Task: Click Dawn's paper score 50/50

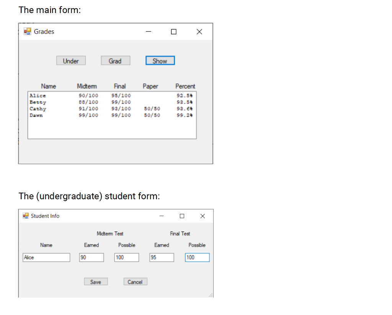Action: [x=152, y=115]
